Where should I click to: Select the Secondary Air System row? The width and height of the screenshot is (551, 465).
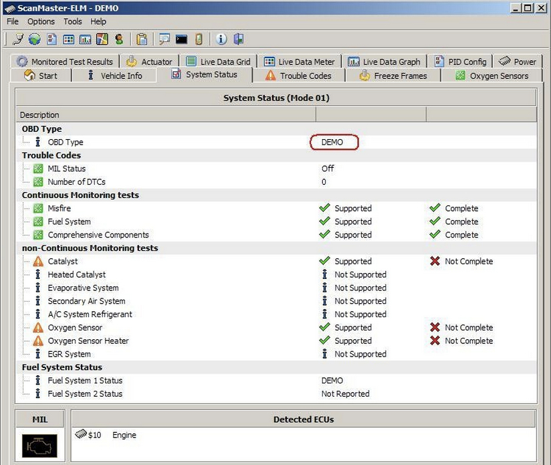coord(276,301)
